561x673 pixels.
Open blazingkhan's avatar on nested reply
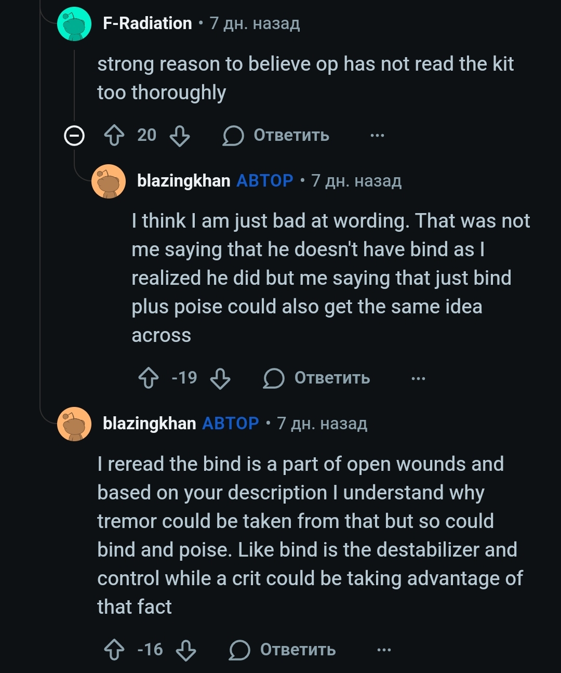click(x=109, y=181)
